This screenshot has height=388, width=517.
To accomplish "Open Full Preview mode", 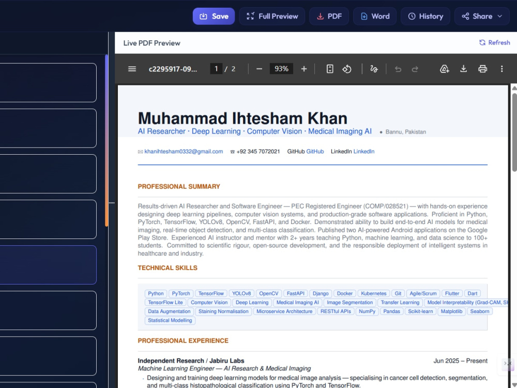I will (x=272, y=16).
